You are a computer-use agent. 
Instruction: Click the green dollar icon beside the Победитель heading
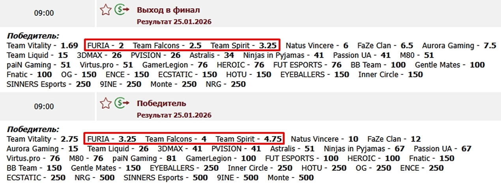click(122, 104)
